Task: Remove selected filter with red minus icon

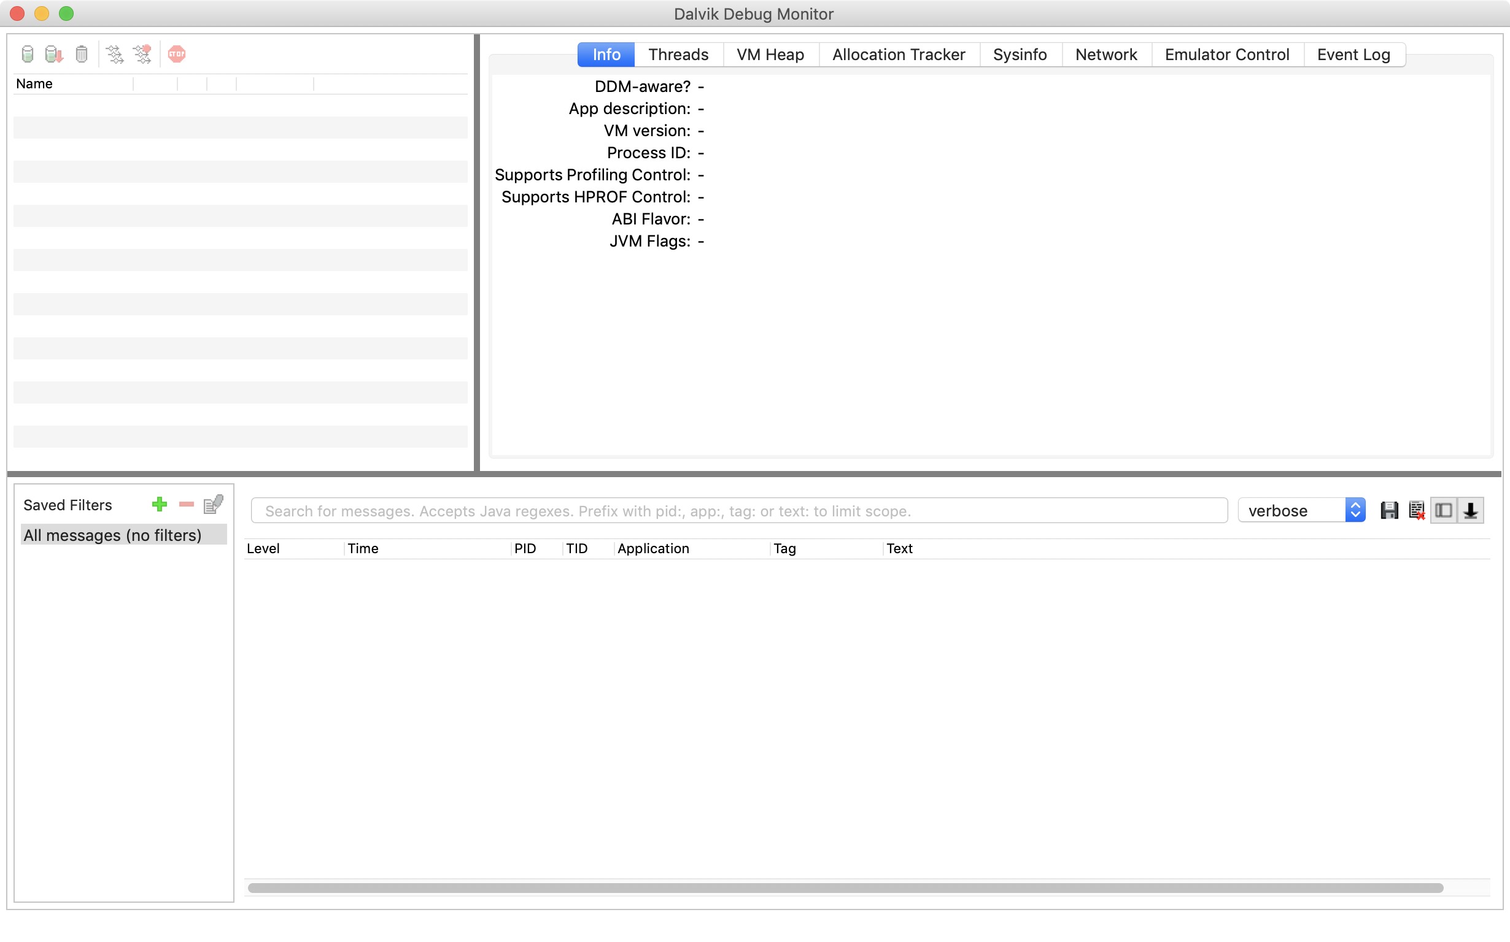Action: [x=187, y=505]
